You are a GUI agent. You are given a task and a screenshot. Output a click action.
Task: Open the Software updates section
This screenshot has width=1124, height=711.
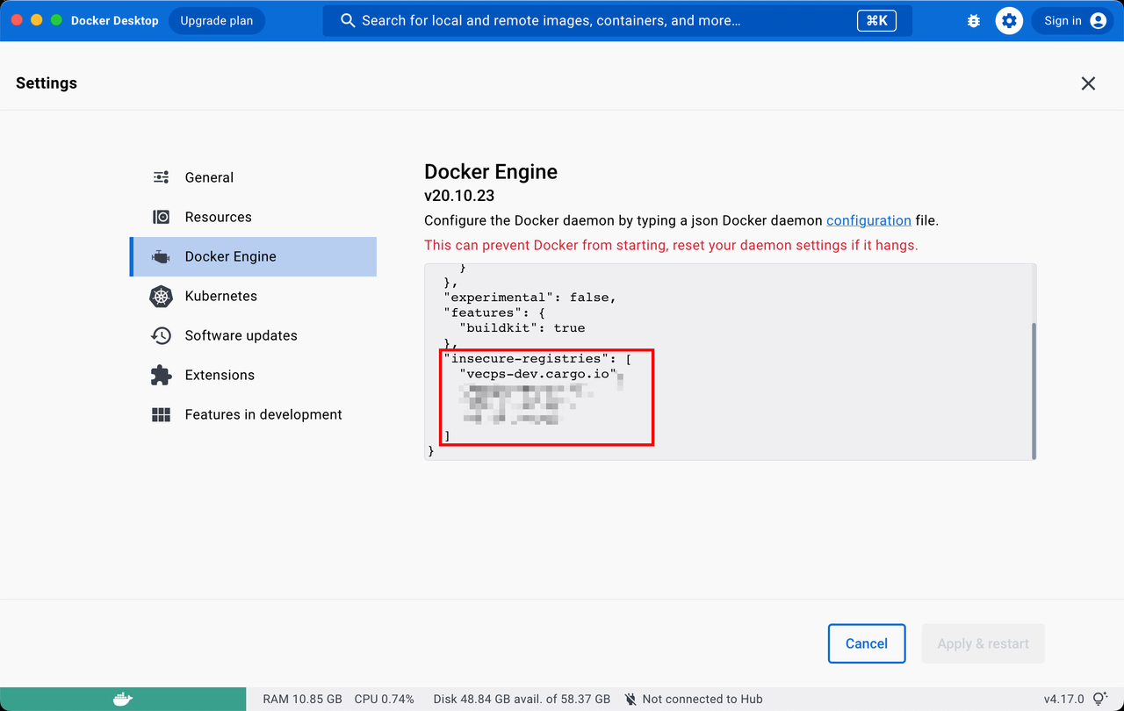(x=253, y=335)
